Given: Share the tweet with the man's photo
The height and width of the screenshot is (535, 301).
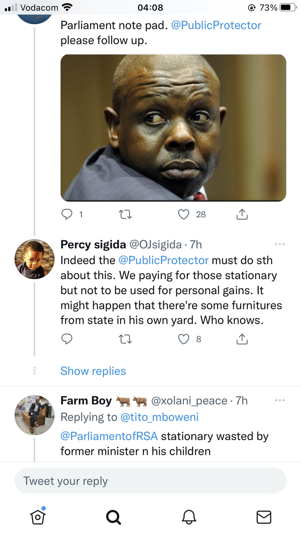Looking at the screenshot, I should 242,214.
